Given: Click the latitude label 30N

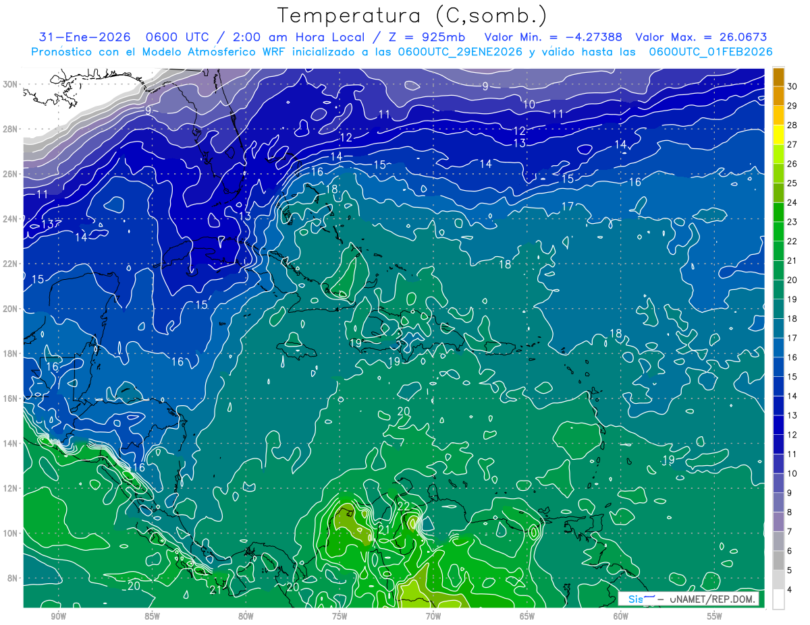Looking at the screenshot, I should [11, 84].
